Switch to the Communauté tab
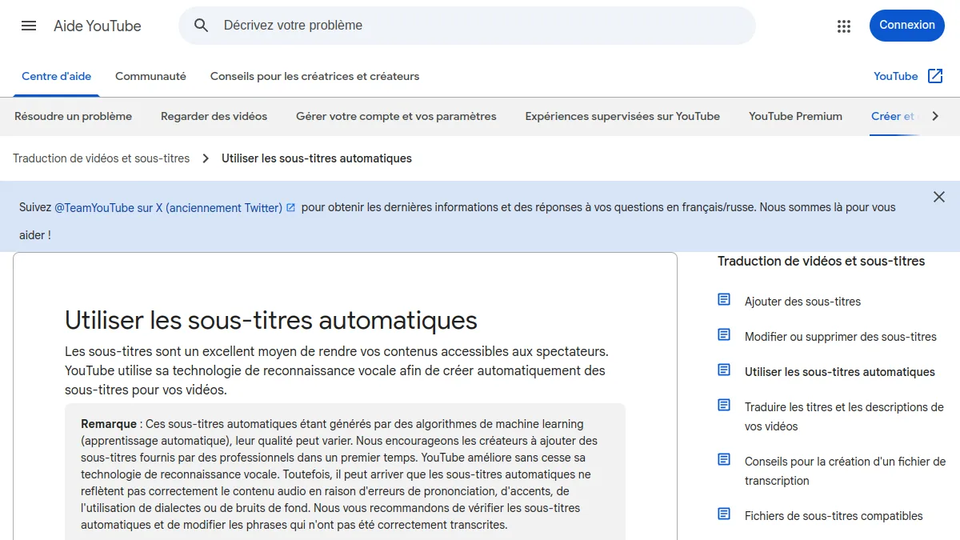 (150, 76)
